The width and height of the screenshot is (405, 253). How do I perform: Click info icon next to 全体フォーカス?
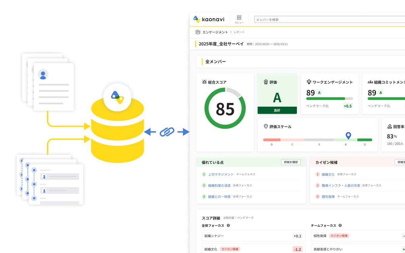[x=228, y=225]
